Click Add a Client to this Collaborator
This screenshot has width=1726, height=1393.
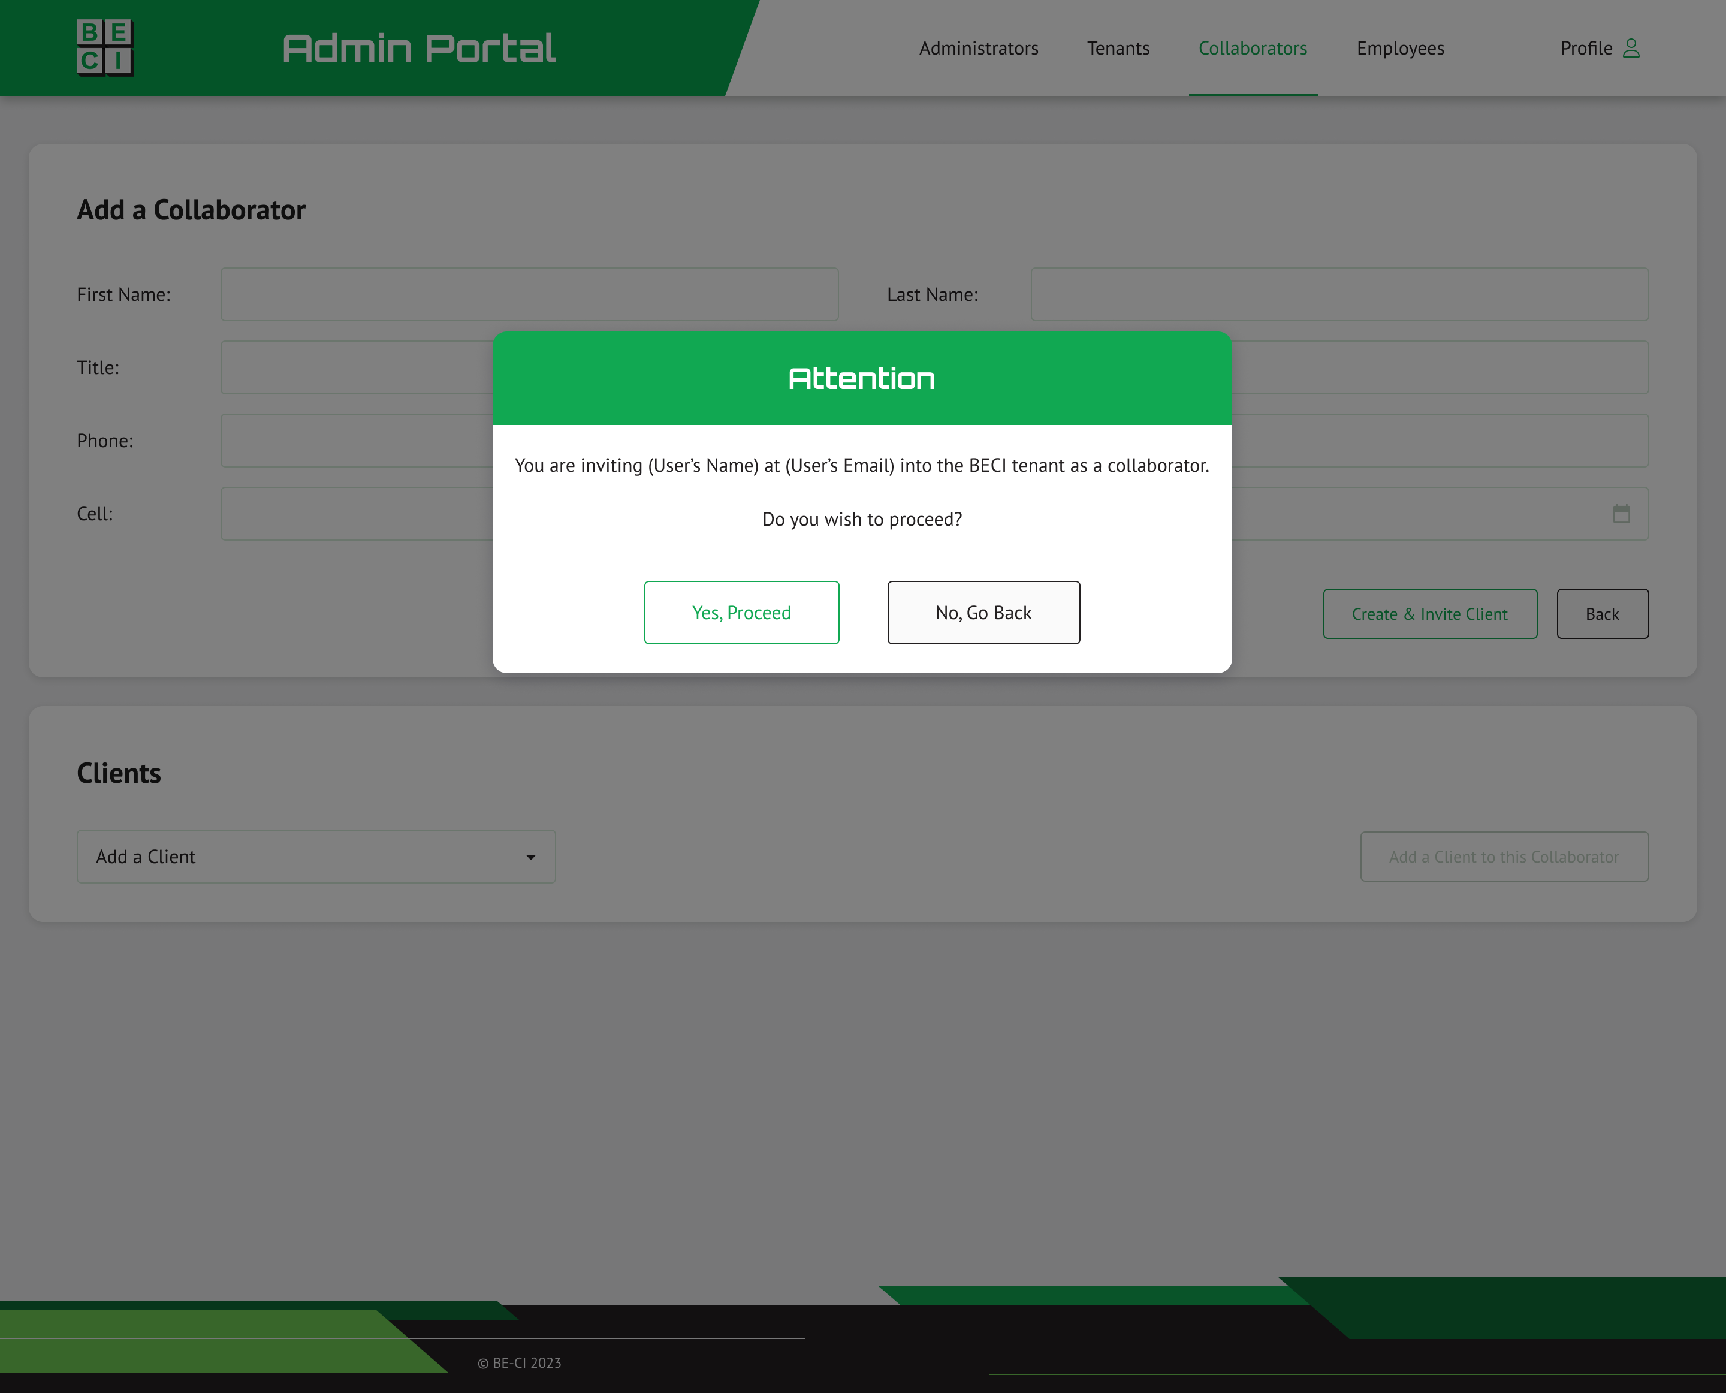1504,857
